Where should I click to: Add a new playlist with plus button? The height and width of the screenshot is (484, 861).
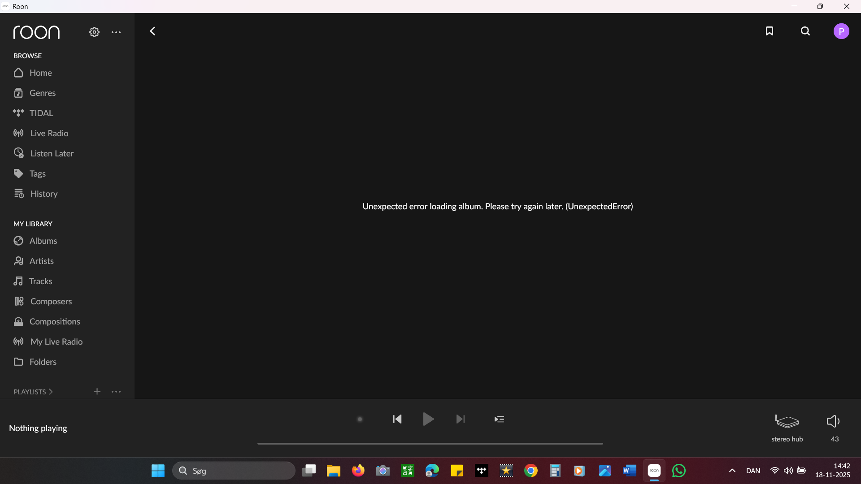coord(97,392)
